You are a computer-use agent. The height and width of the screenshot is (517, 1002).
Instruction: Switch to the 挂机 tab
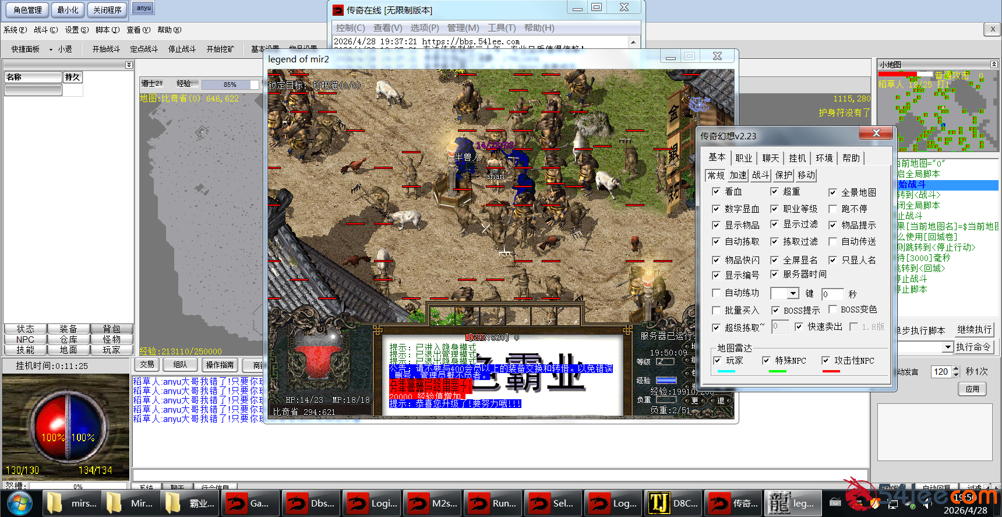(797, 158)
